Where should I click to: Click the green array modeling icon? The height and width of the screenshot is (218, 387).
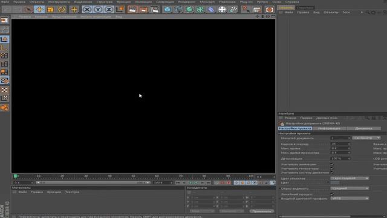[x=200, y=10]
